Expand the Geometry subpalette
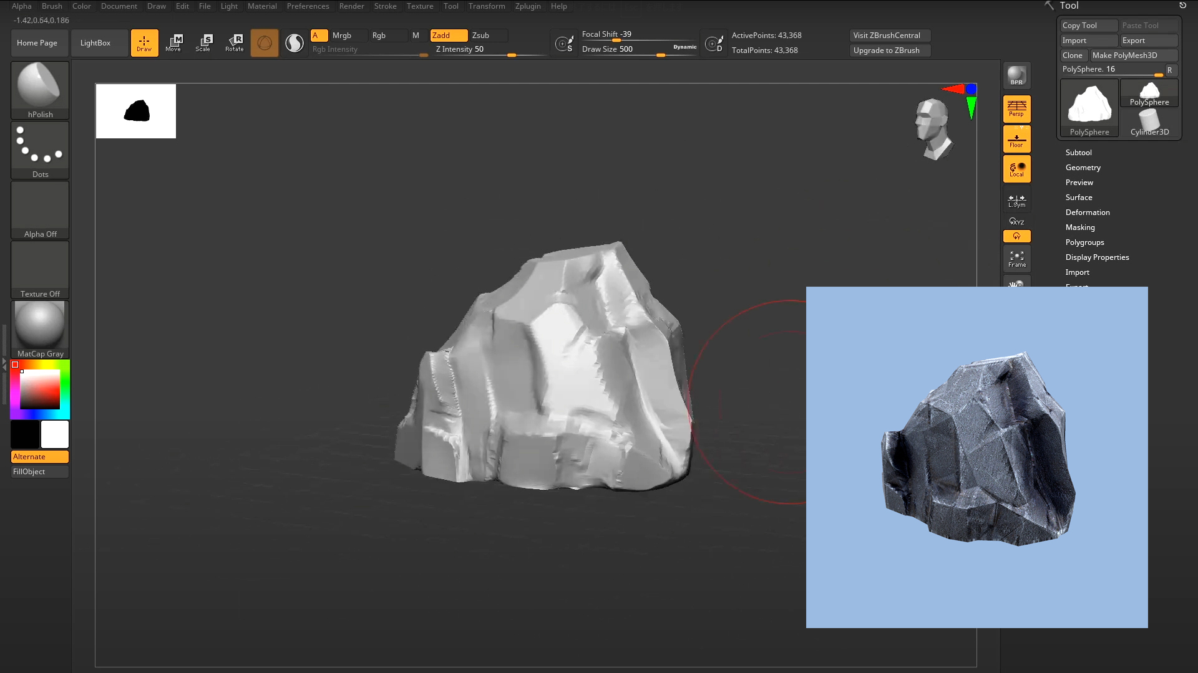 click(1083, 168)
